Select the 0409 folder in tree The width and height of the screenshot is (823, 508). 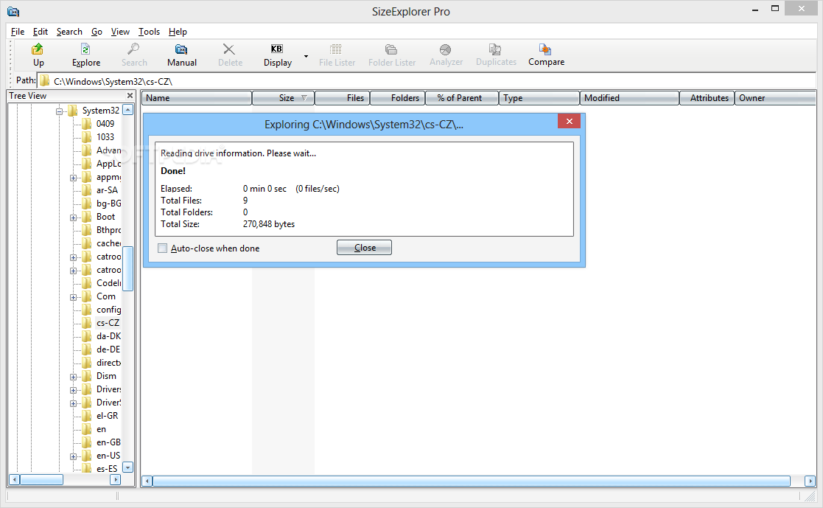pyautogui.click(x=105, y=123)
